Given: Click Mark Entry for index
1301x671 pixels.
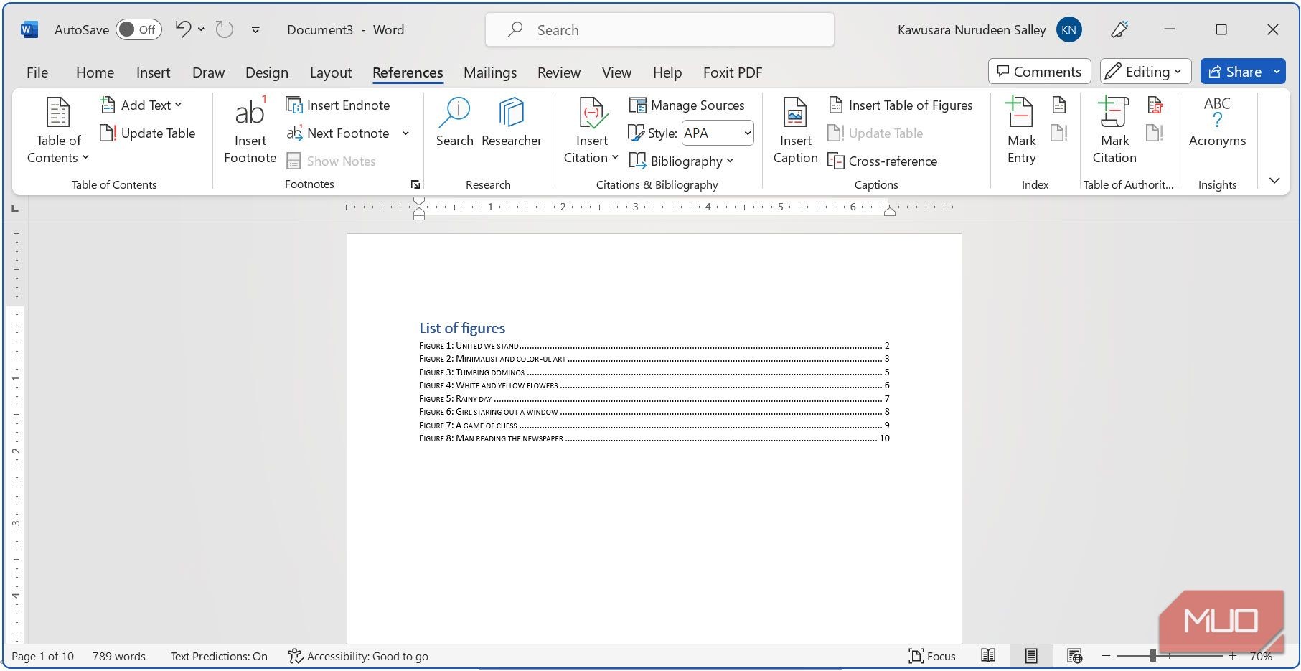Looking at the screenshot, I should (x=1021, y=130).
